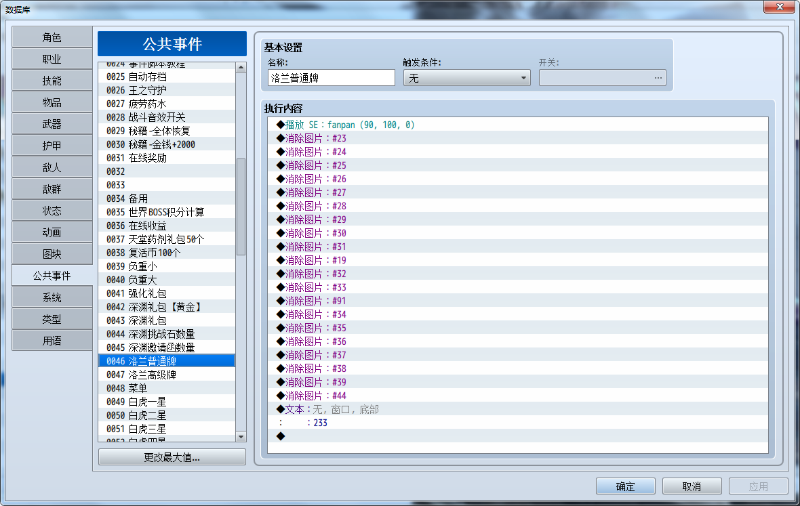
Task: Click the 确定 button
Action: tap(625, 486)
